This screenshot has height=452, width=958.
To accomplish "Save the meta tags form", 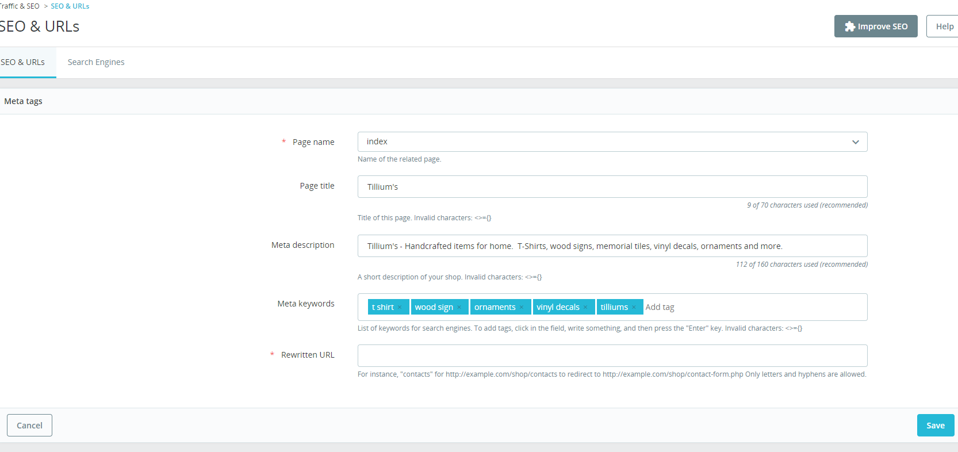I will point(936,426).
